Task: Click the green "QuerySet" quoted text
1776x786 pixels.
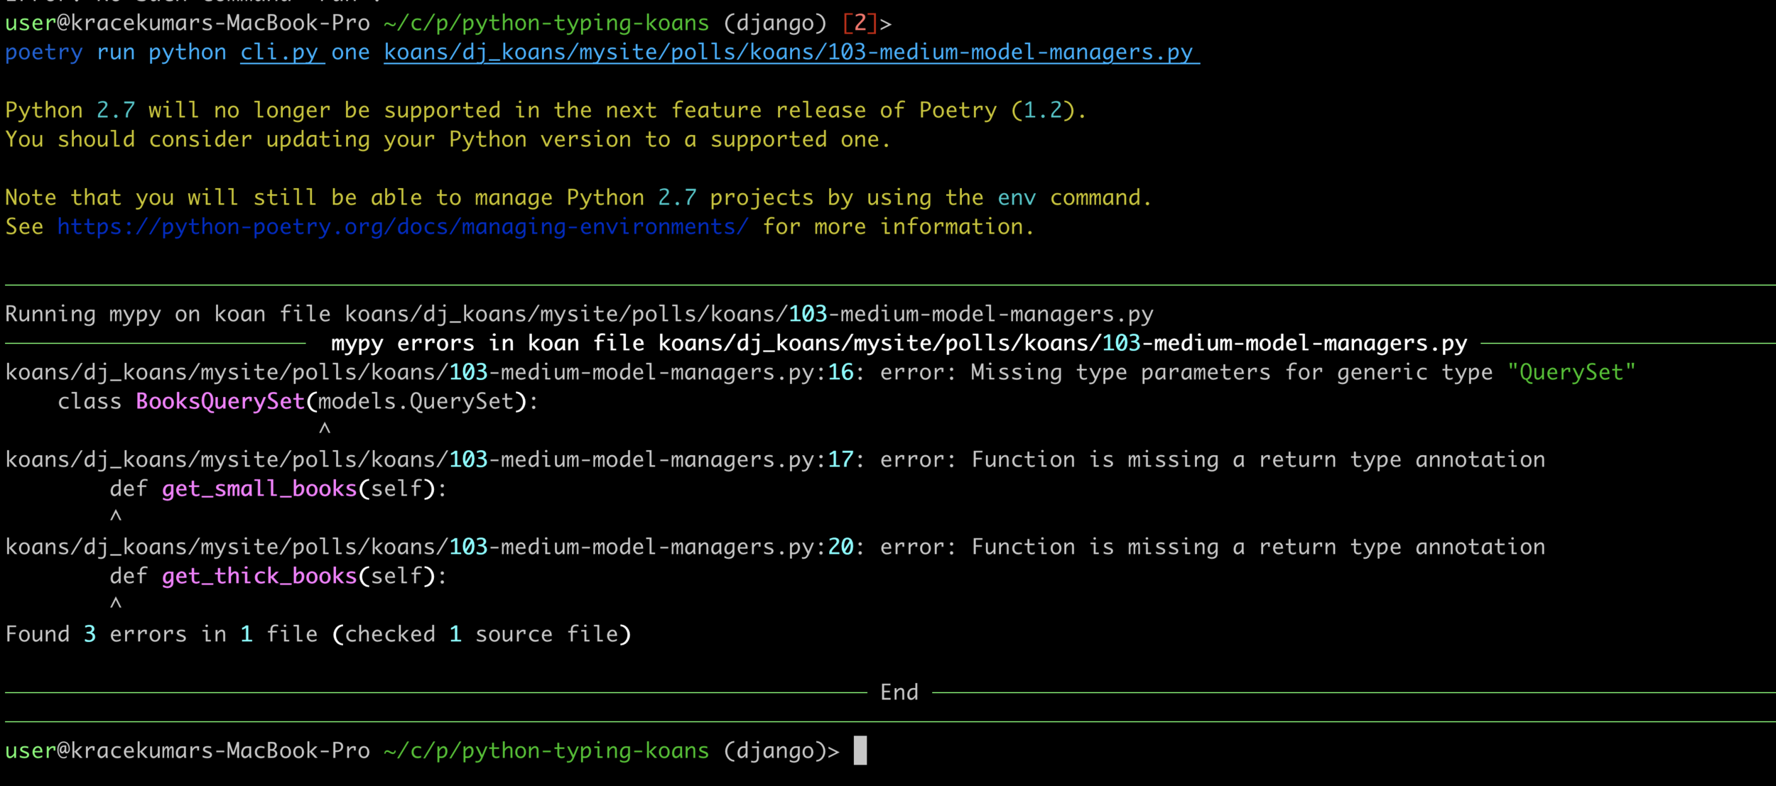Action: pyautogui.click(x=1571, y=373)
